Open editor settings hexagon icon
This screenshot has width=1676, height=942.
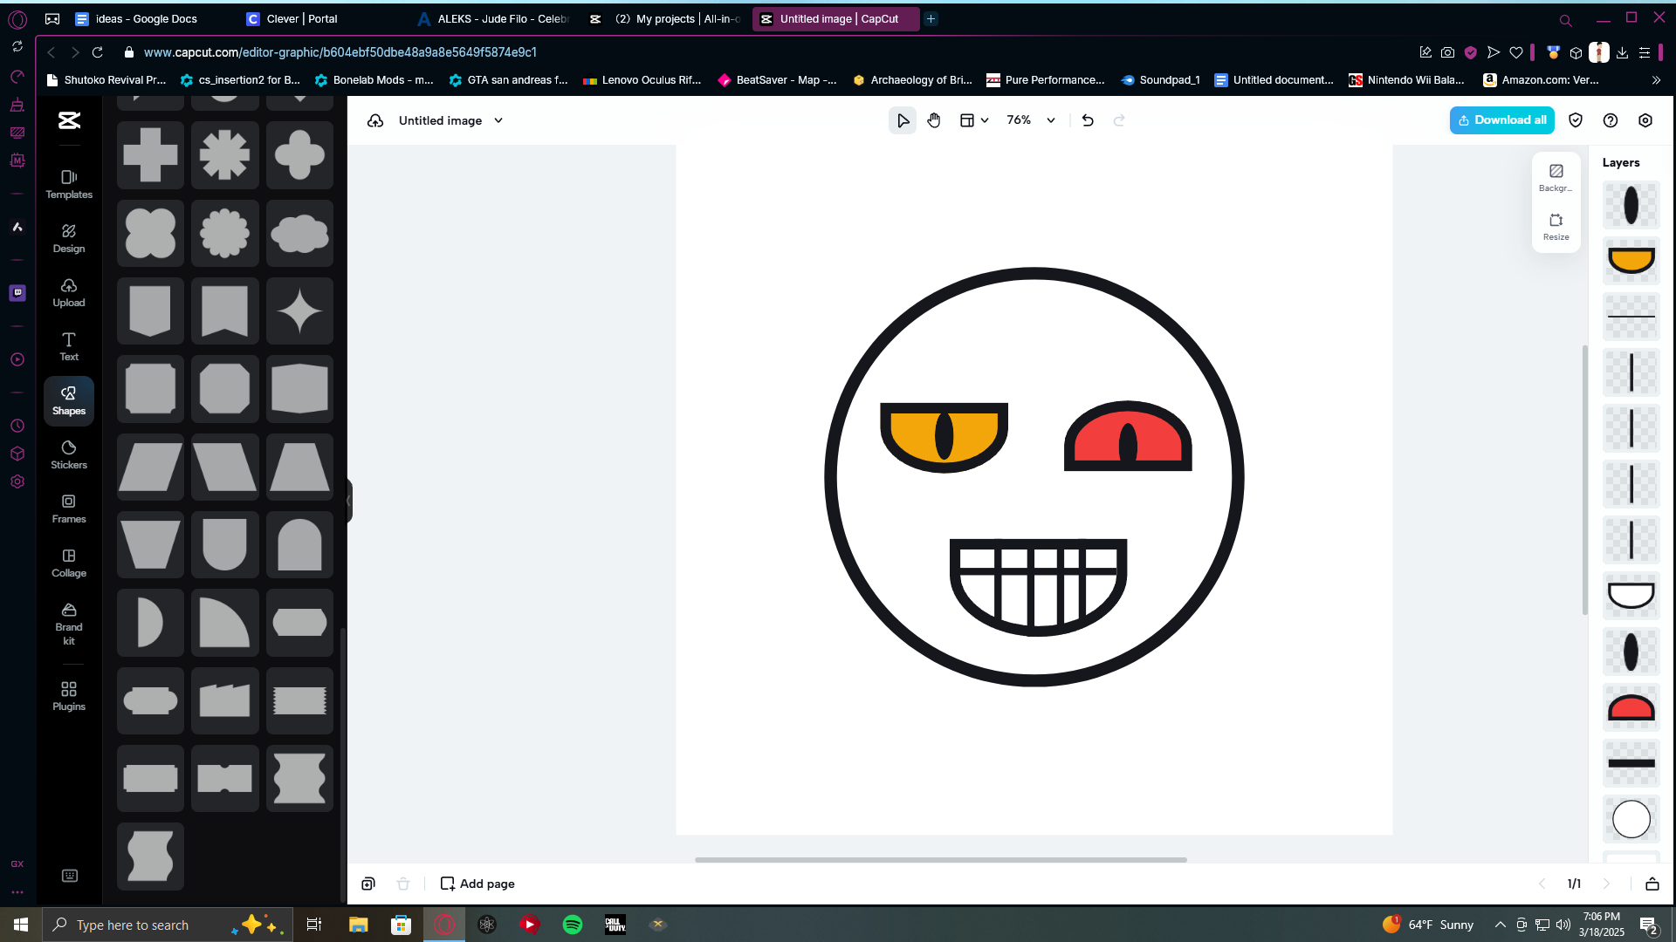click(1645, 120)
